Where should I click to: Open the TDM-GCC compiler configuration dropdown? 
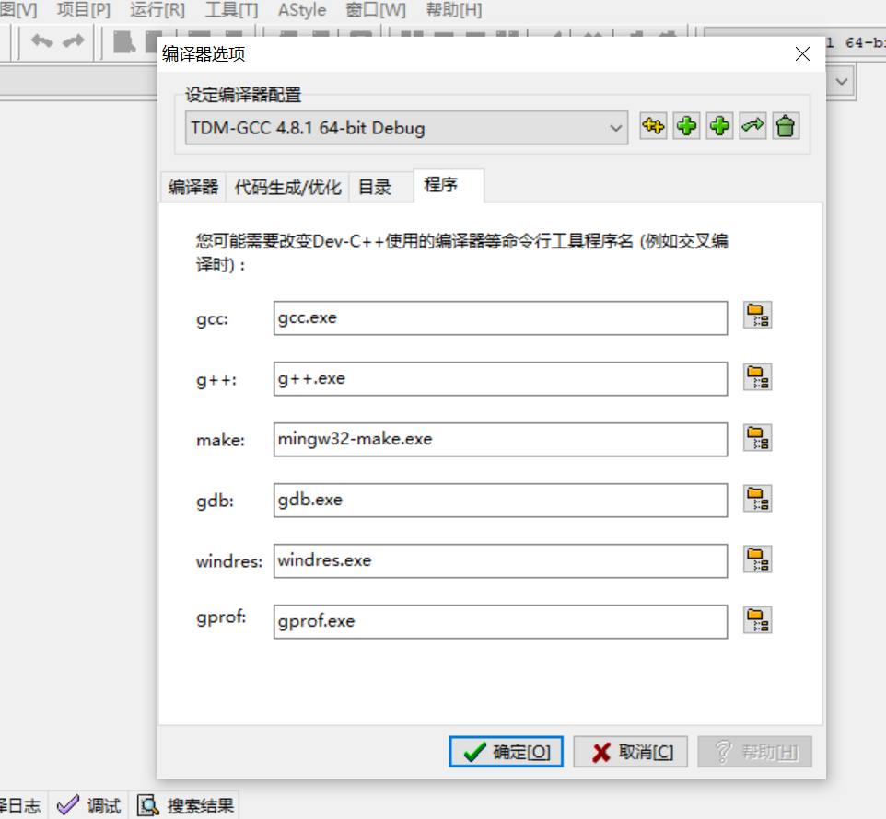(616, 126)
